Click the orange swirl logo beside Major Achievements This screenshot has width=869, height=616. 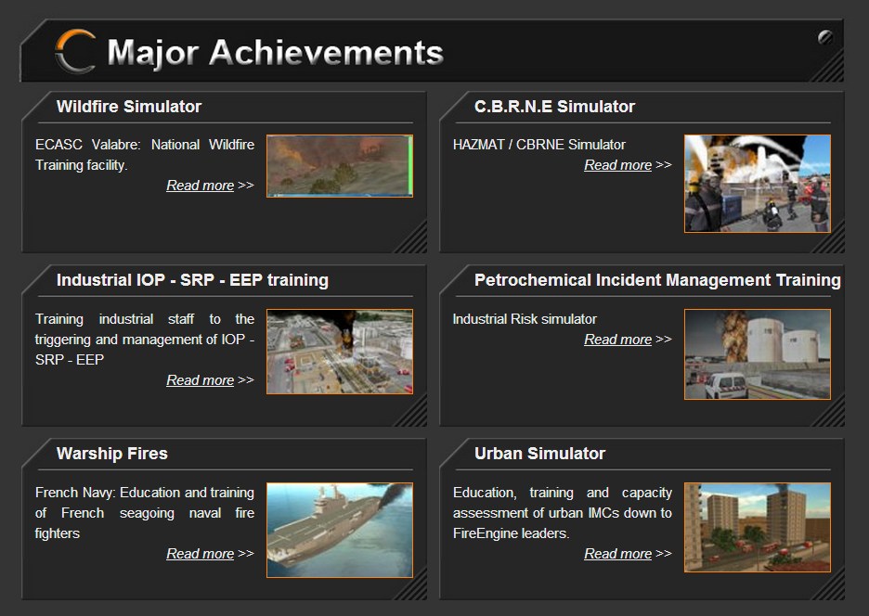coord(76,52)
